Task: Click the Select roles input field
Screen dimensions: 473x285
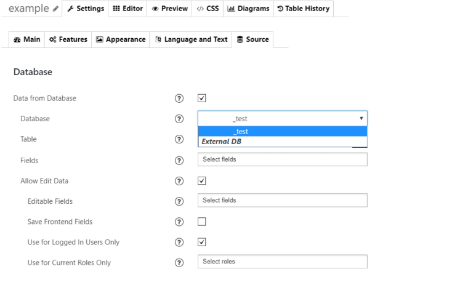Action: coord(283,262)
